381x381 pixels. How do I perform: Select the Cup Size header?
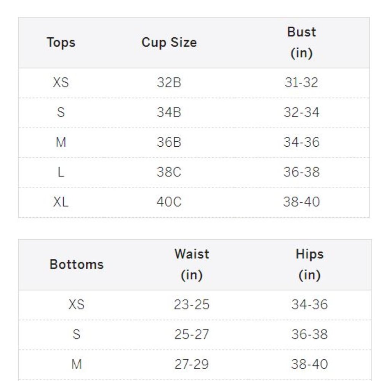pyautogui.click(x=169, y=43)
